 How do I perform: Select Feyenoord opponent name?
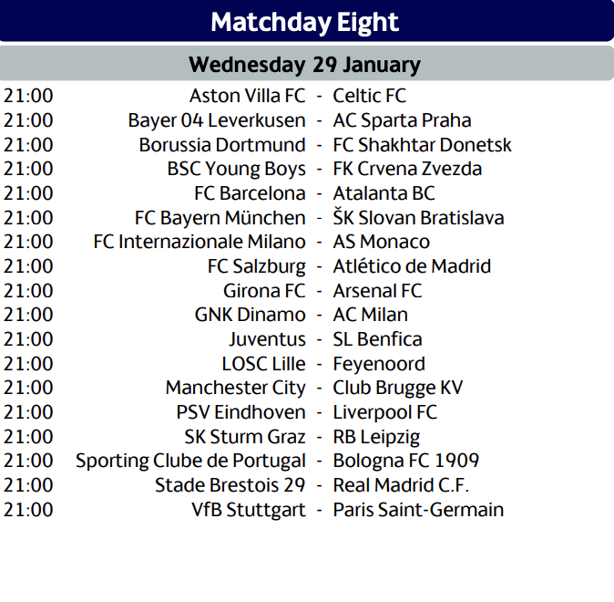(x=379, y=364)
